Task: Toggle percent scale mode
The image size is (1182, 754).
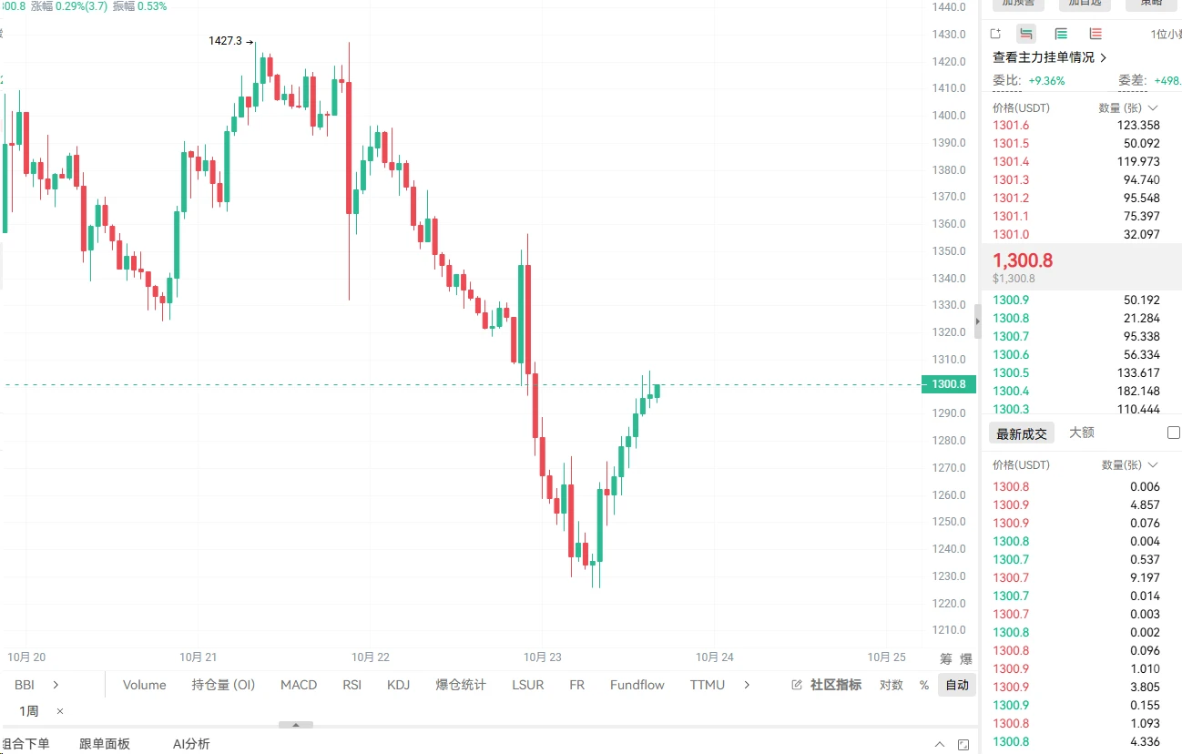Action: click(x=924, y=685)
